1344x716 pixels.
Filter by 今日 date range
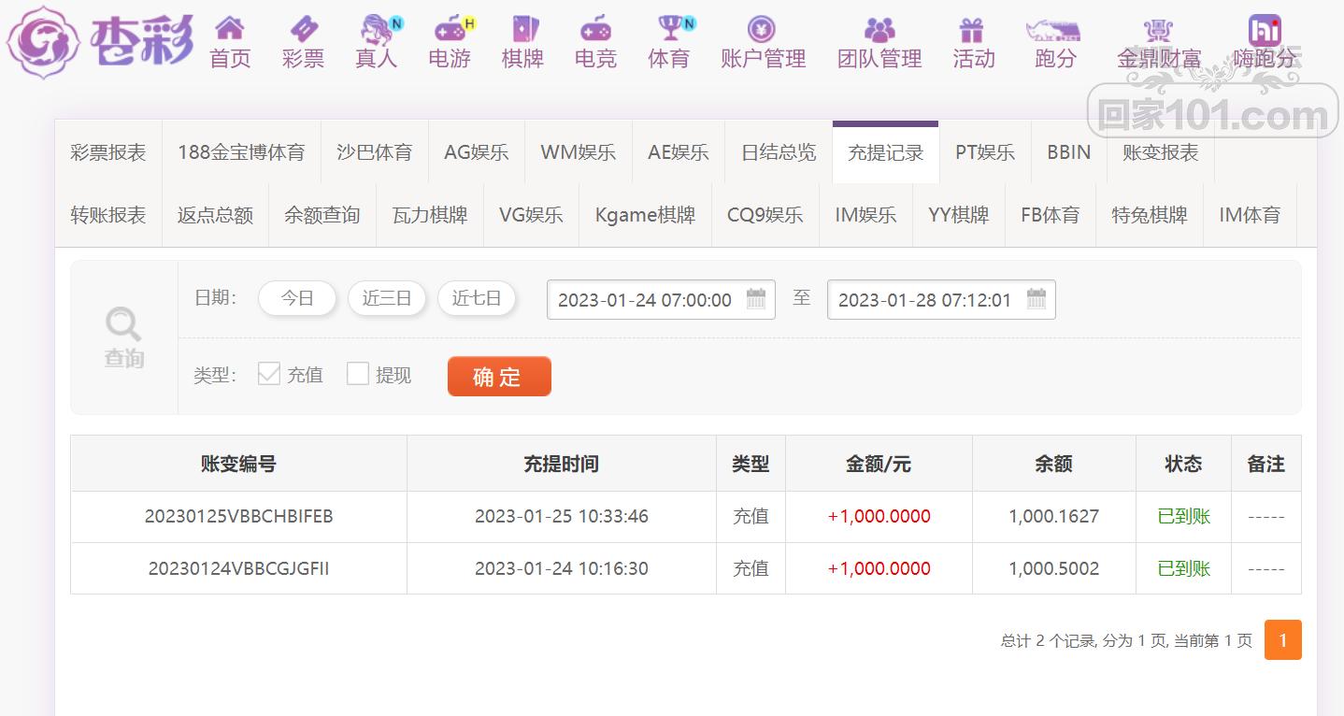point(297,299)
